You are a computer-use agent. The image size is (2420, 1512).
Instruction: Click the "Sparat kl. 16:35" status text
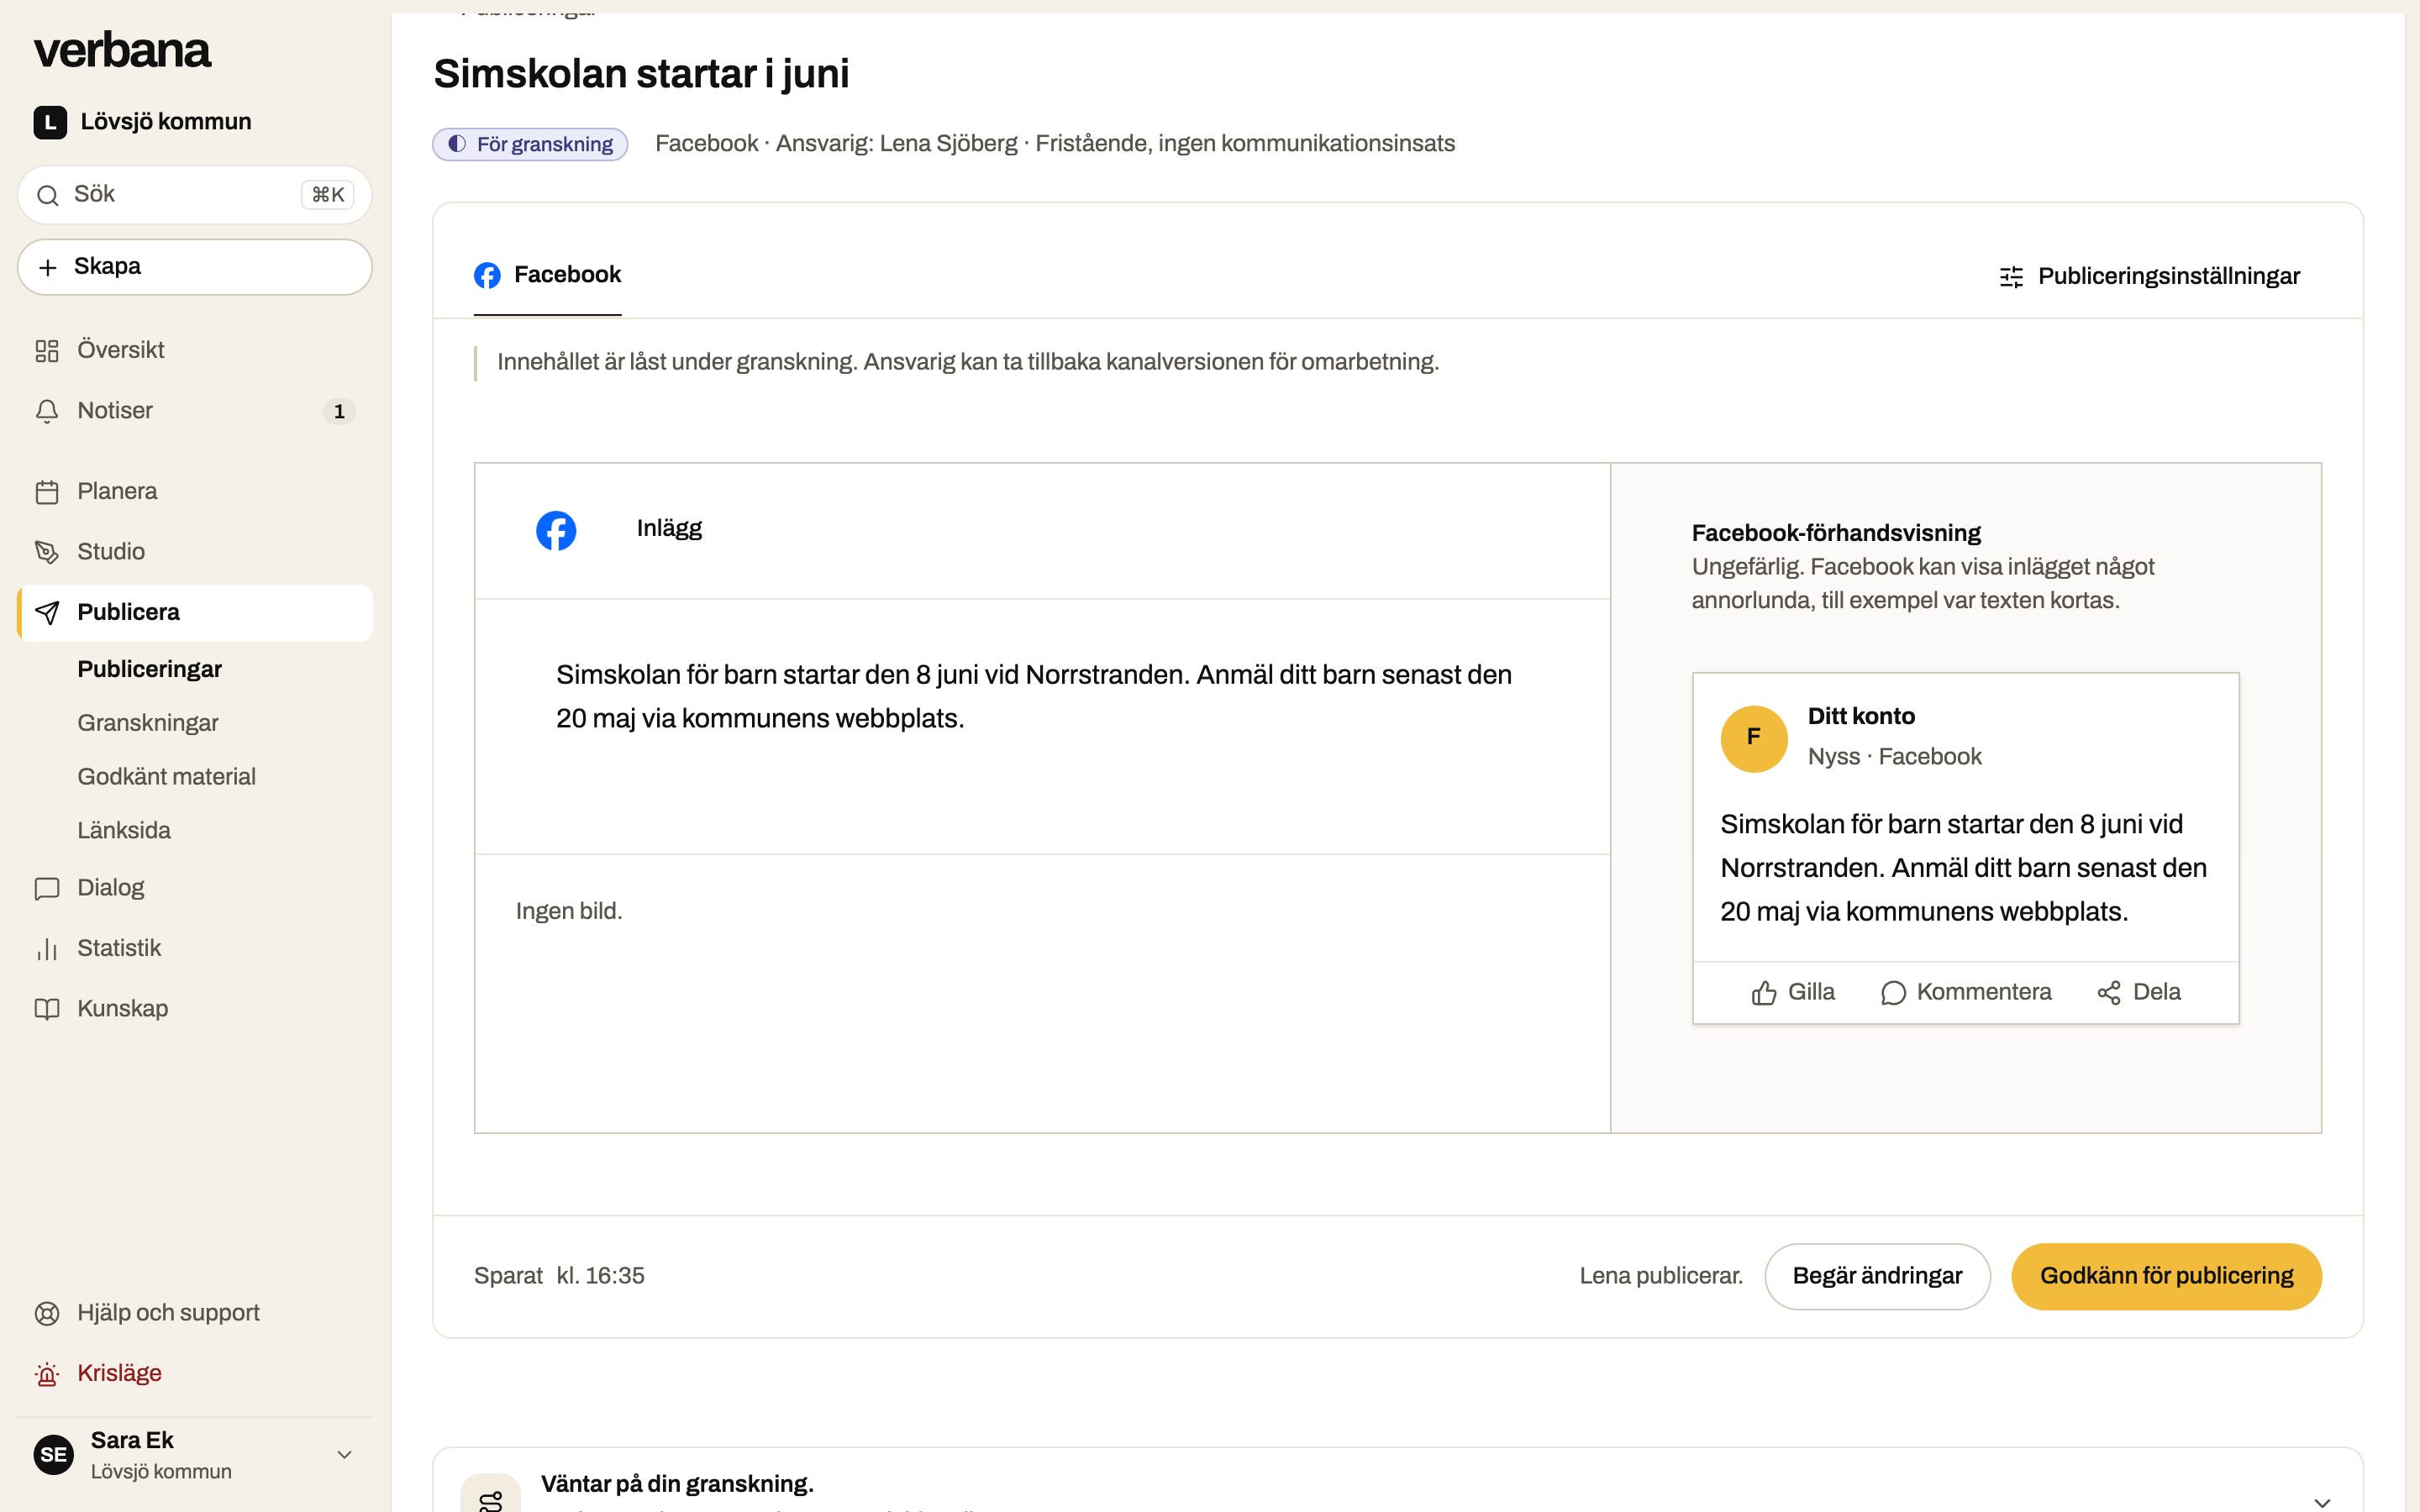tap(559, 1276)
